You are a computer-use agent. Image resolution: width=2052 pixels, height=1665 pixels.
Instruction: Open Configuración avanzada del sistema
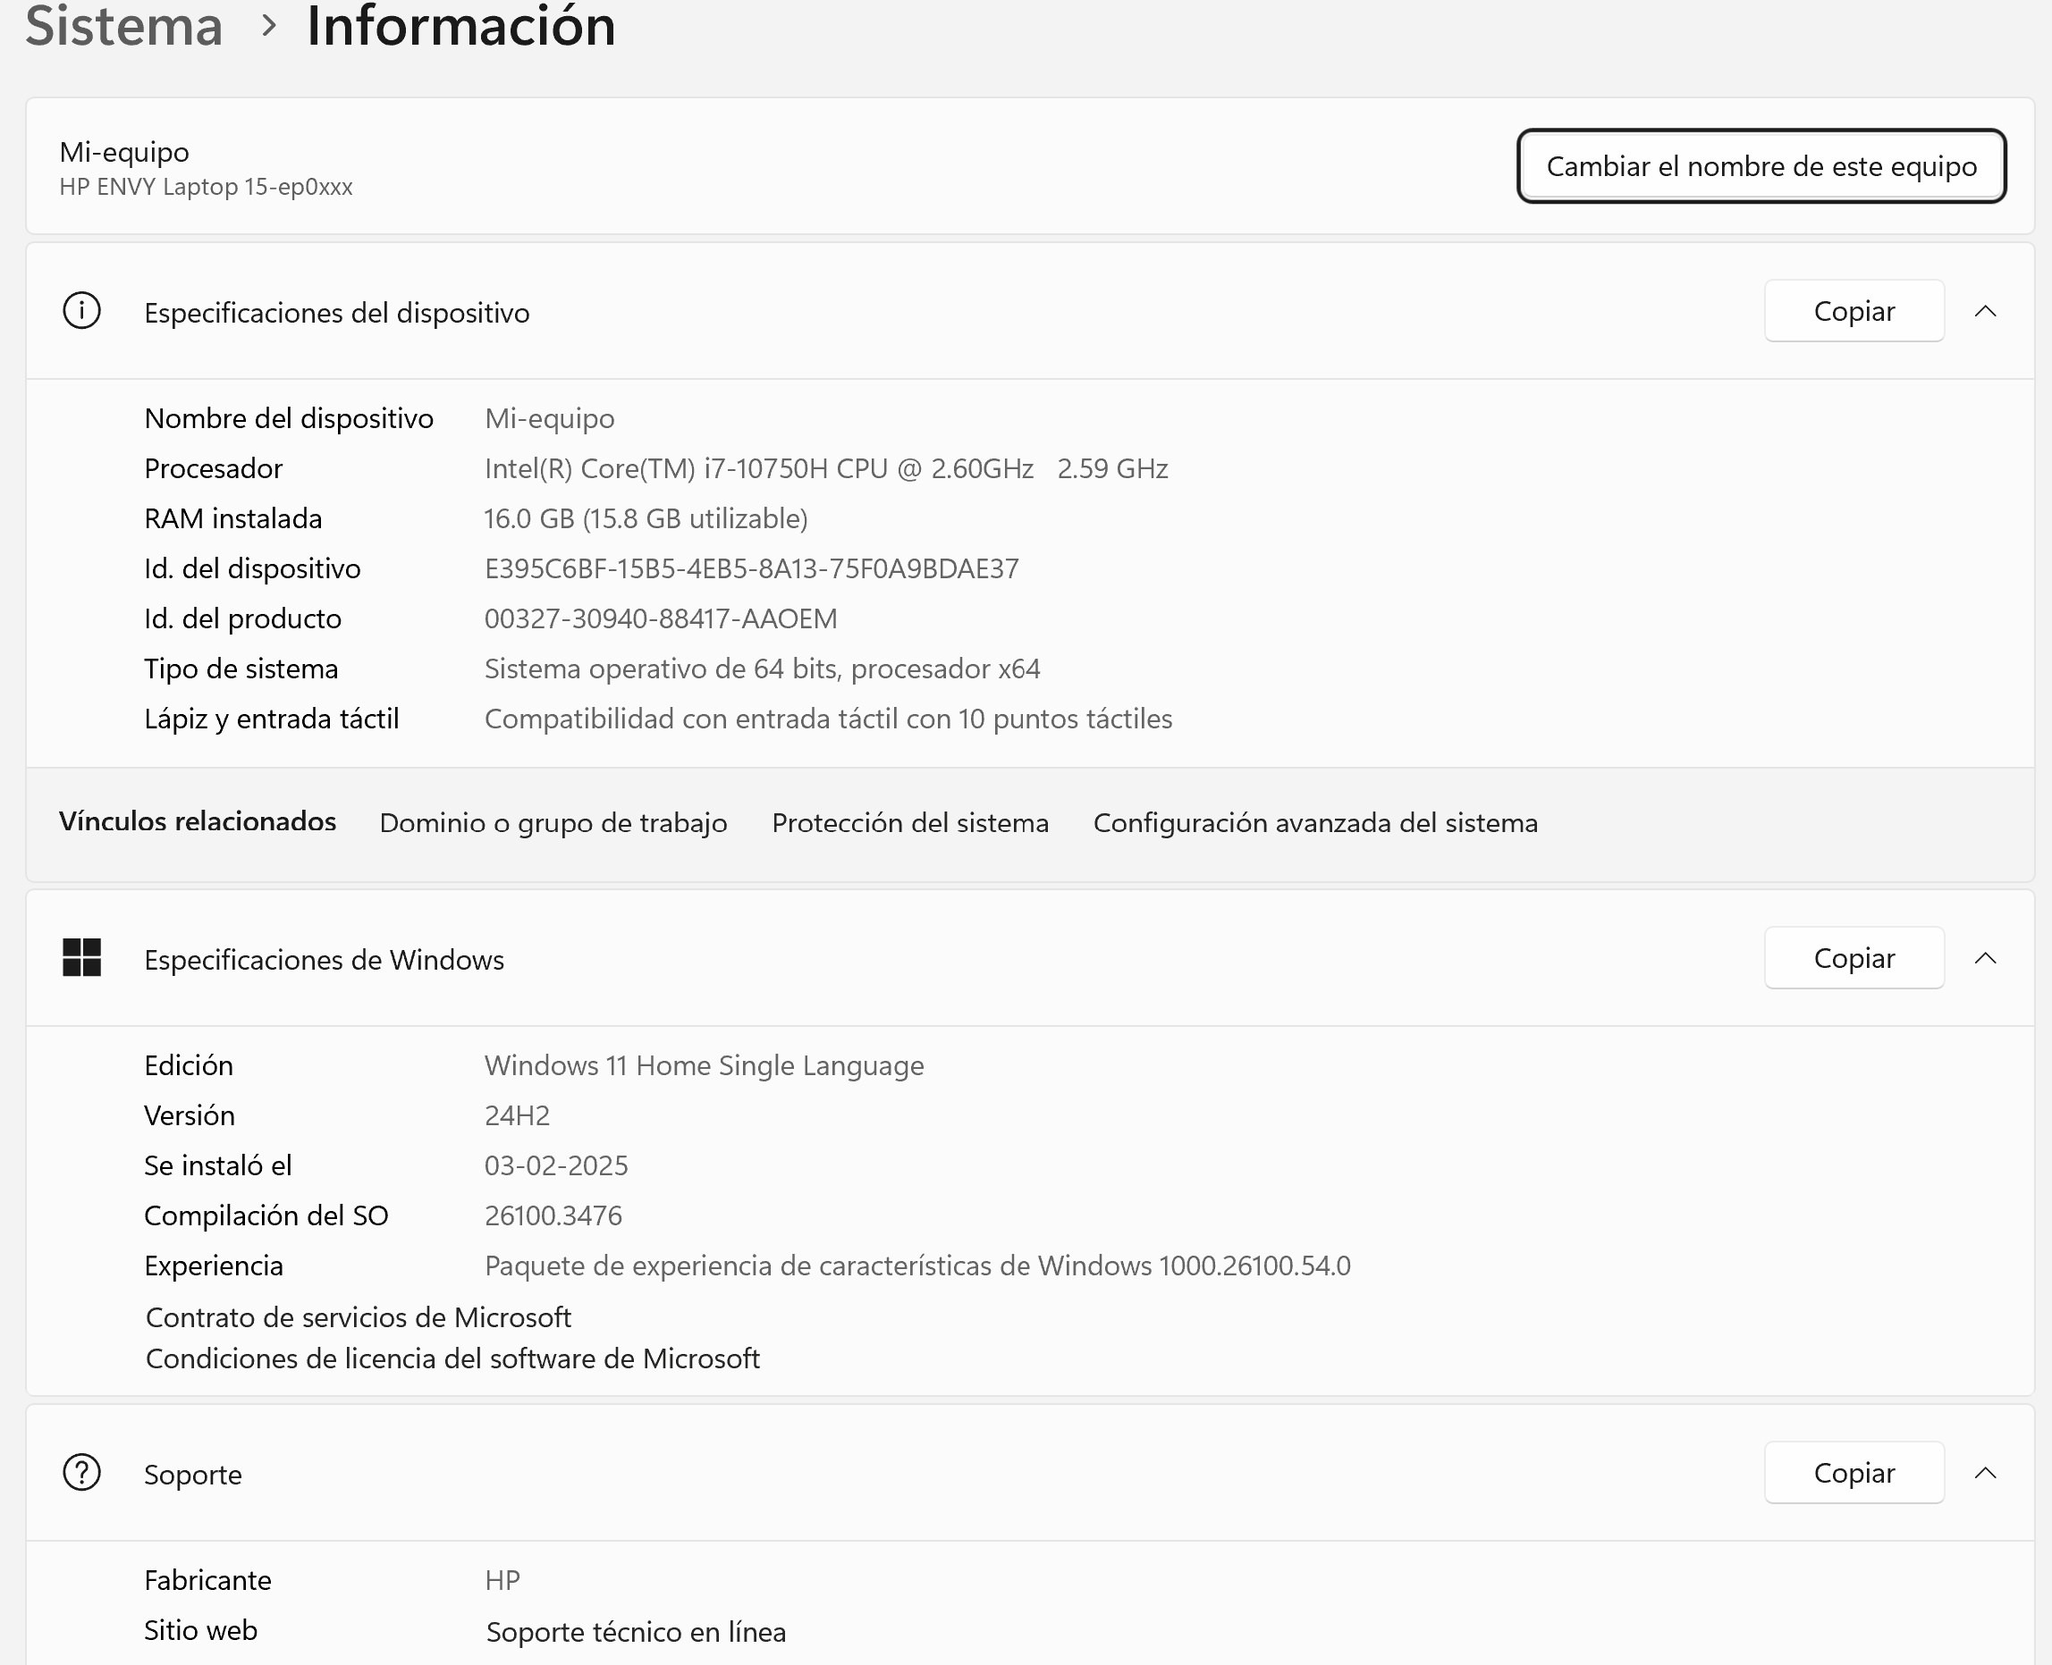[1315, 823]
